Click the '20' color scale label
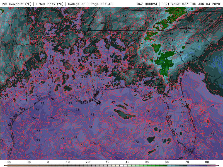The width and height of the screenshot is (223, 167). [x=88, y=162]
